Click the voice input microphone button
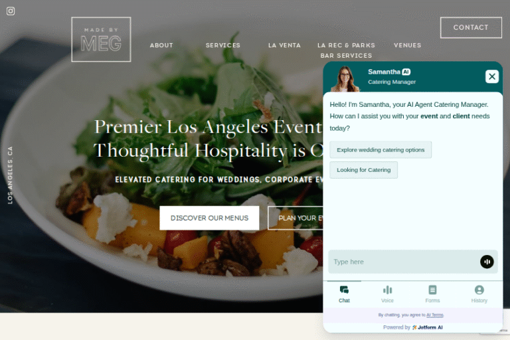510x340 pixels. (x=487, y=262)
